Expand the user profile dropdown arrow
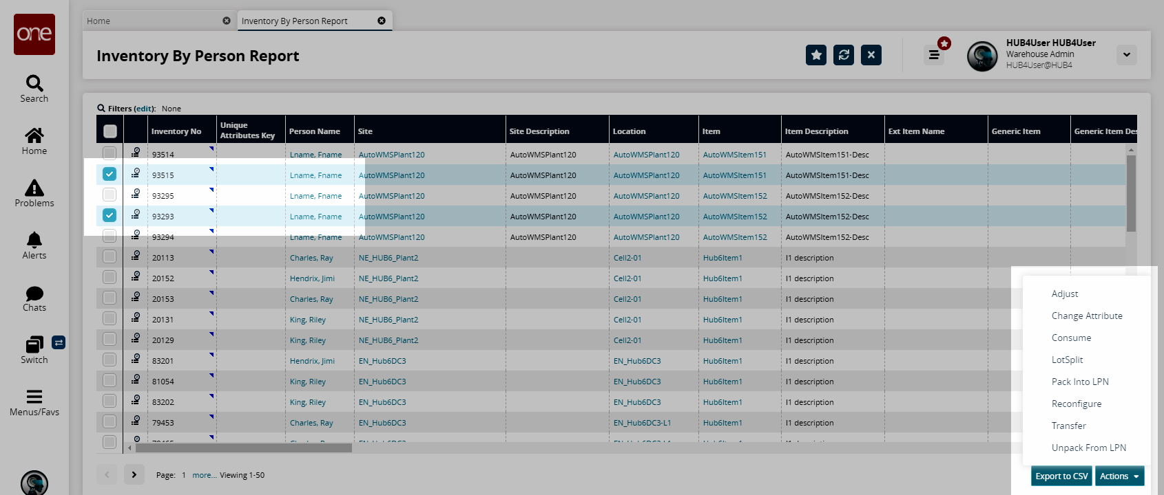Viewport: 1164px width, 495px height. (1127, 55)
